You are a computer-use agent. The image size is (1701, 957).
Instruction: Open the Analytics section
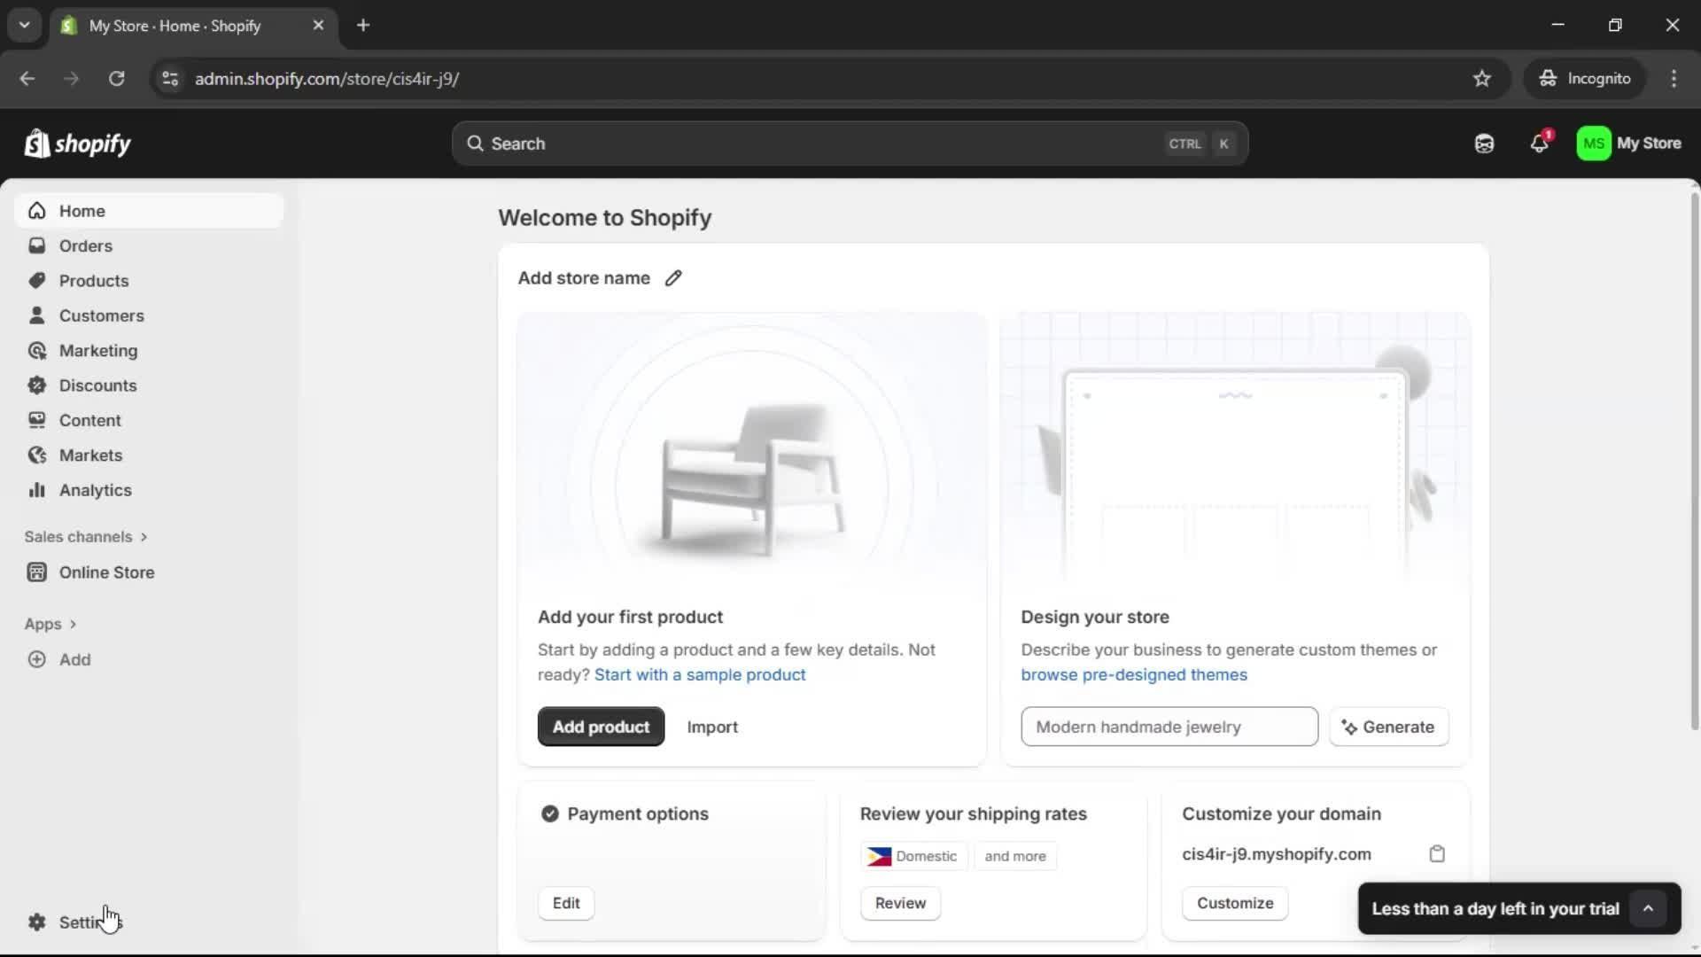click(95, 490)
